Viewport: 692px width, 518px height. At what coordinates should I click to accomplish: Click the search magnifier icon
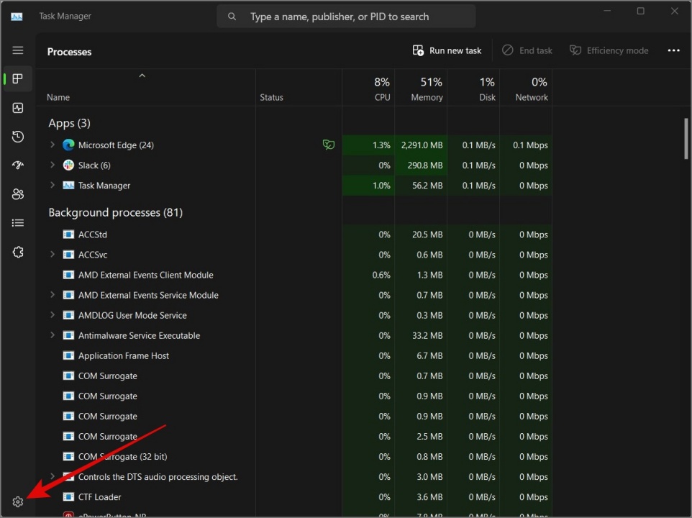(232, 17)
